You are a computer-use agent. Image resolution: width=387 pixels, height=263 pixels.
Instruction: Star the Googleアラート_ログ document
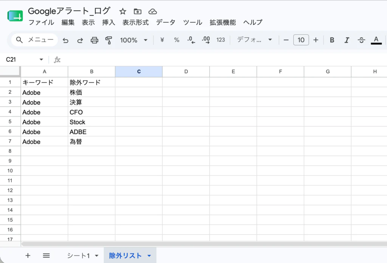[x=123, y=11]
